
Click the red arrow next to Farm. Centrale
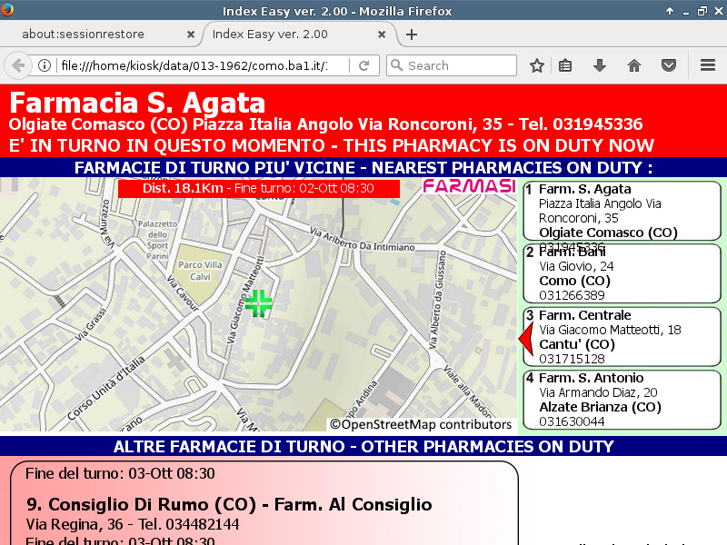525,338
